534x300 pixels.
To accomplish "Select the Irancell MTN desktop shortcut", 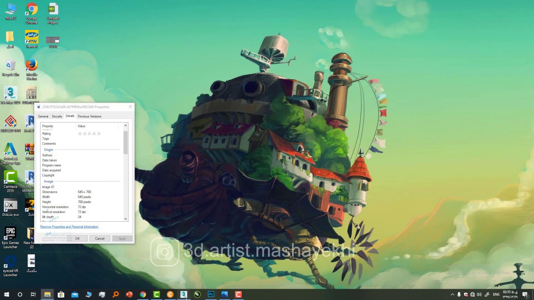I will (x=32, y=39).
